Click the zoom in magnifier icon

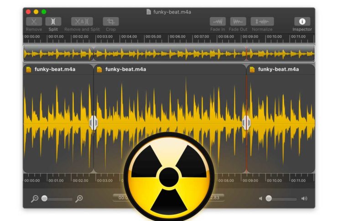(x=79, y=199)
